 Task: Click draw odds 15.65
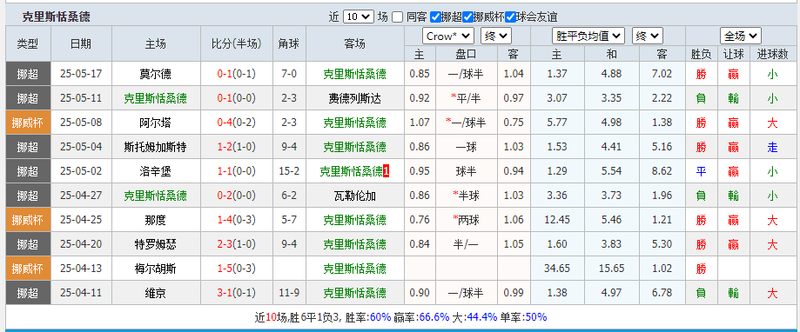coord(611,268)
